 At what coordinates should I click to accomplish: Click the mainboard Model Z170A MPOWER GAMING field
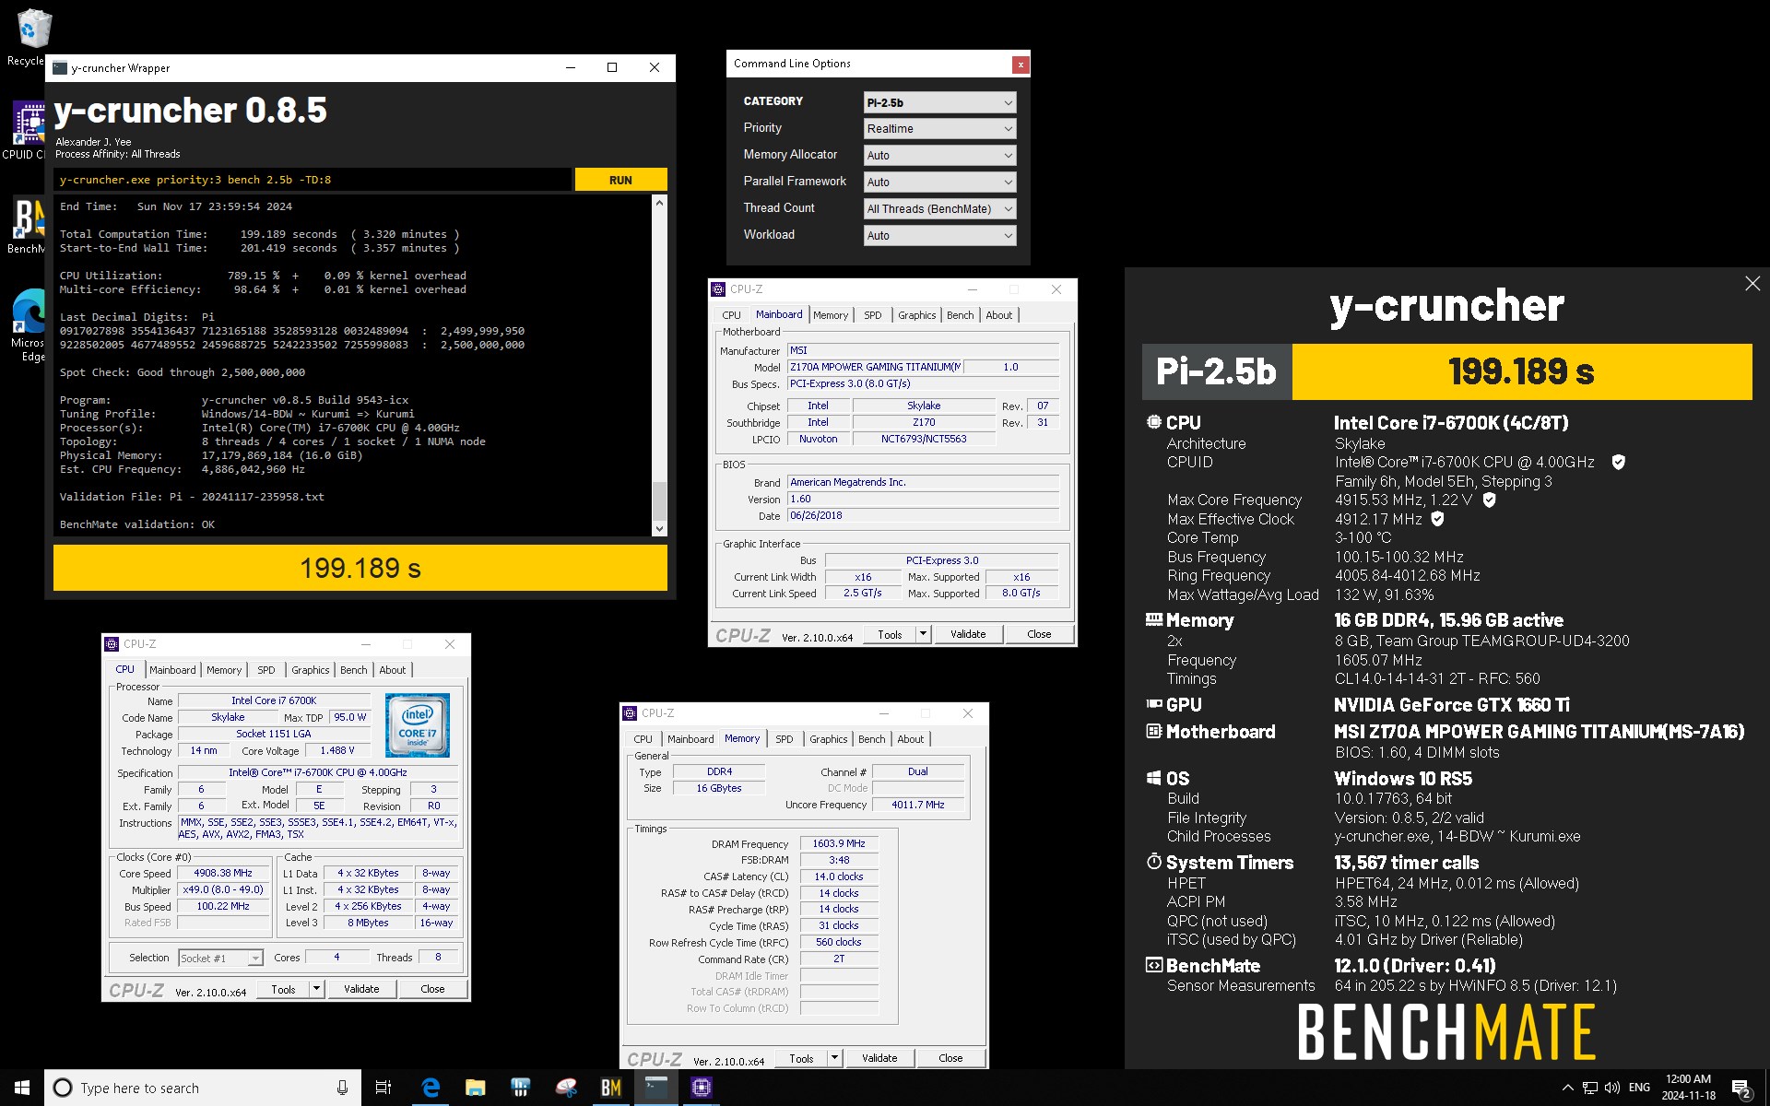pos(874,367)
